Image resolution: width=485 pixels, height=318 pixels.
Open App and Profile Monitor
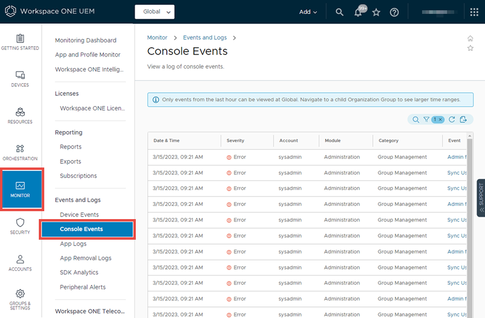(87, 55)
